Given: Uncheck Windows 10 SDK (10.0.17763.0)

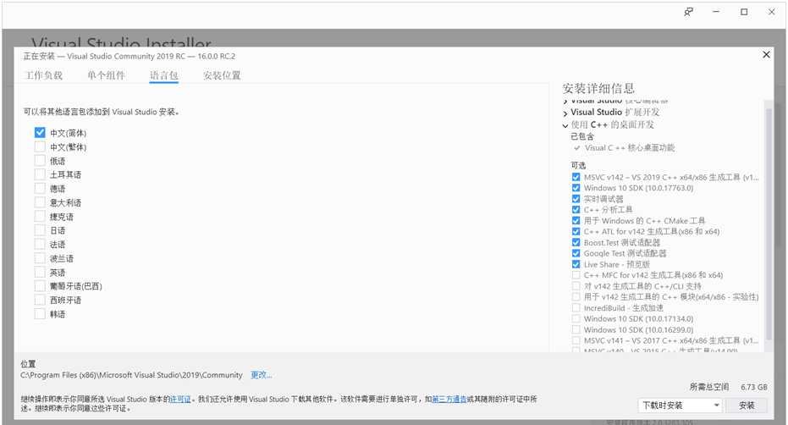Looking at the screenshot, I should [x=576, y=188].
